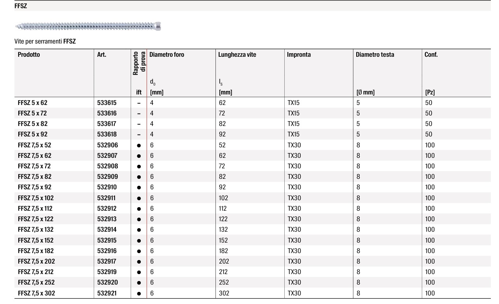Viewport: 499px width, 304px height.
Task: Click product FFSZ 7,5 x 72
Action: pos(34,166)
